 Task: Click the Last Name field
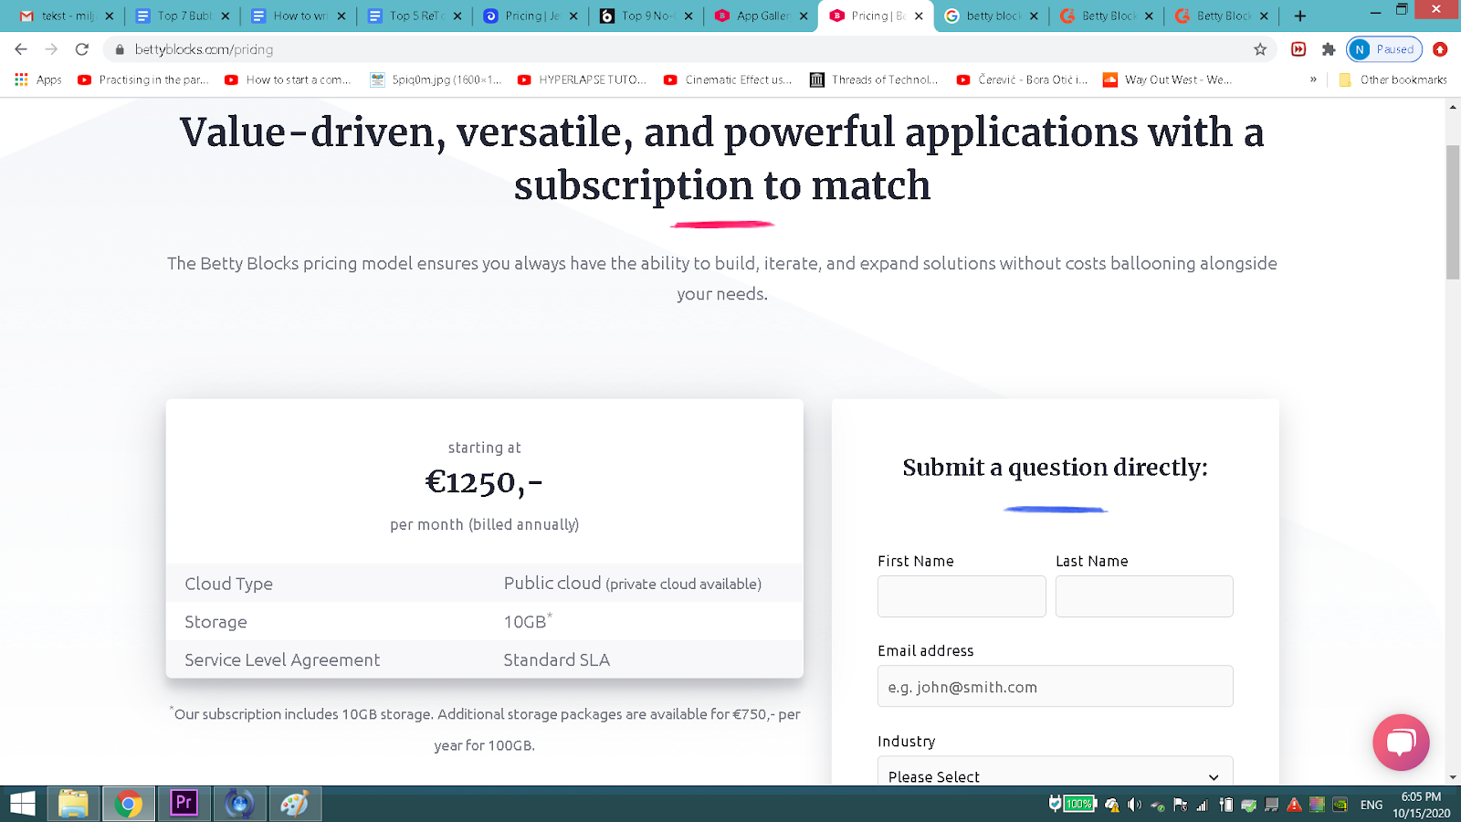(x=1144, y=596)
